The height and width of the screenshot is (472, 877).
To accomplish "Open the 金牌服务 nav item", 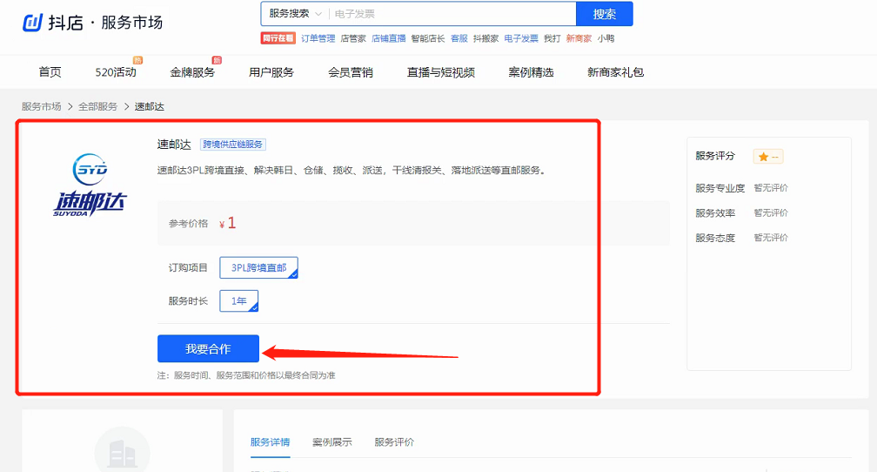I will 192,72.
